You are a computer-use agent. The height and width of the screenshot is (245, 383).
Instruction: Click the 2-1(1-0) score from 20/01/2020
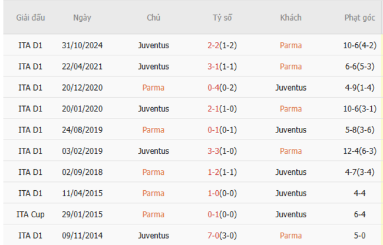[x=222, y=109]
